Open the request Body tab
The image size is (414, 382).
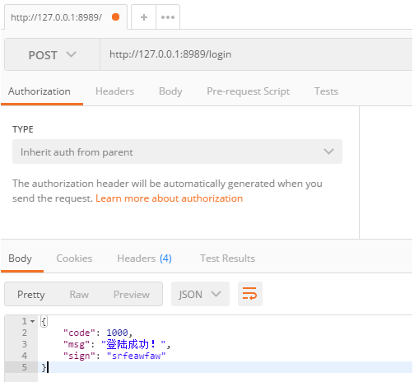tap(170, 91)
